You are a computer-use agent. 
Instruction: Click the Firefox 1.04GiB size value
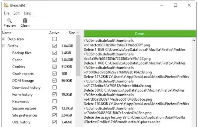(67, 46)
